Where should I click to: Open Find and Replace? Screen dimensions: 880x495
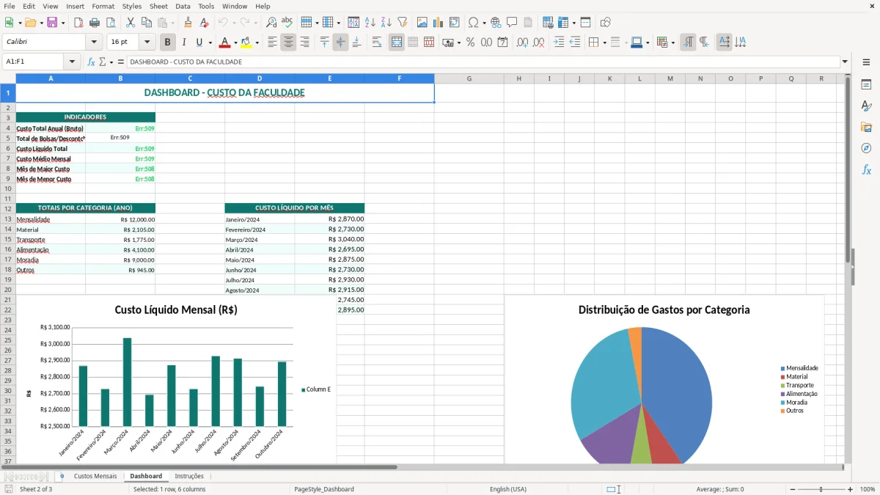pos(271,23)
